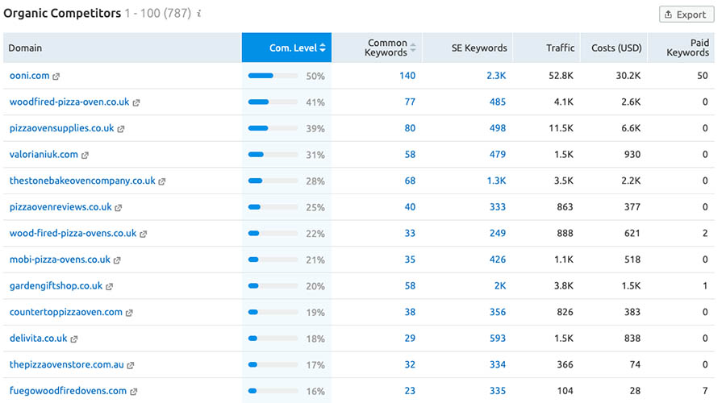Sort by Common Keywords column header

click(377, 48)
